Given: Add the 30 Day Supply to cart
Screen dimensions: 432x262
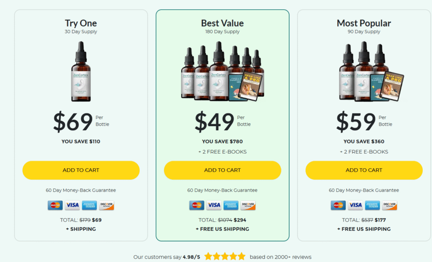Looking at the screenshot, I should (x=81, y=170).
